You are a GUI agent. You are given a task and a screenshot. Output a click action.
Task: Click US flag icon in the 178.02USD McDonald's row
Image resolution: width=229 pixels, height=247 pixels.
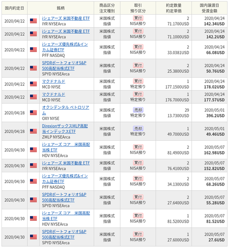coord(33,84)
